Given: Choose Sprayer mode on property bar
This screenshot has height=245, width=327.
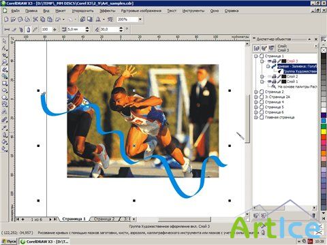Looking at the screenshot, I should (21, 29).
